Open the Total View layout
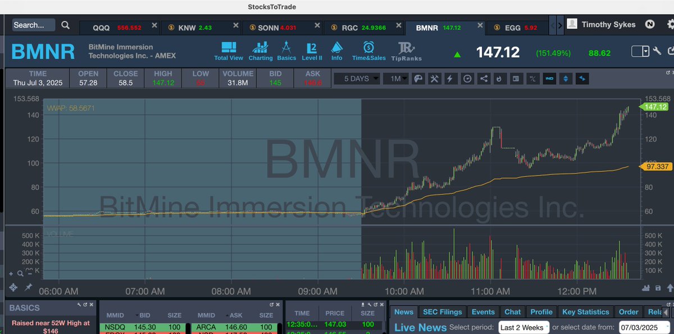 tap(229, 51)
